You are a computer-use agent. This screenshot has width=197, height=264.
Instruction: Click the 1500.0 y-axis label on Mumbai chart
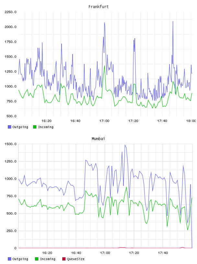(10, 144)
